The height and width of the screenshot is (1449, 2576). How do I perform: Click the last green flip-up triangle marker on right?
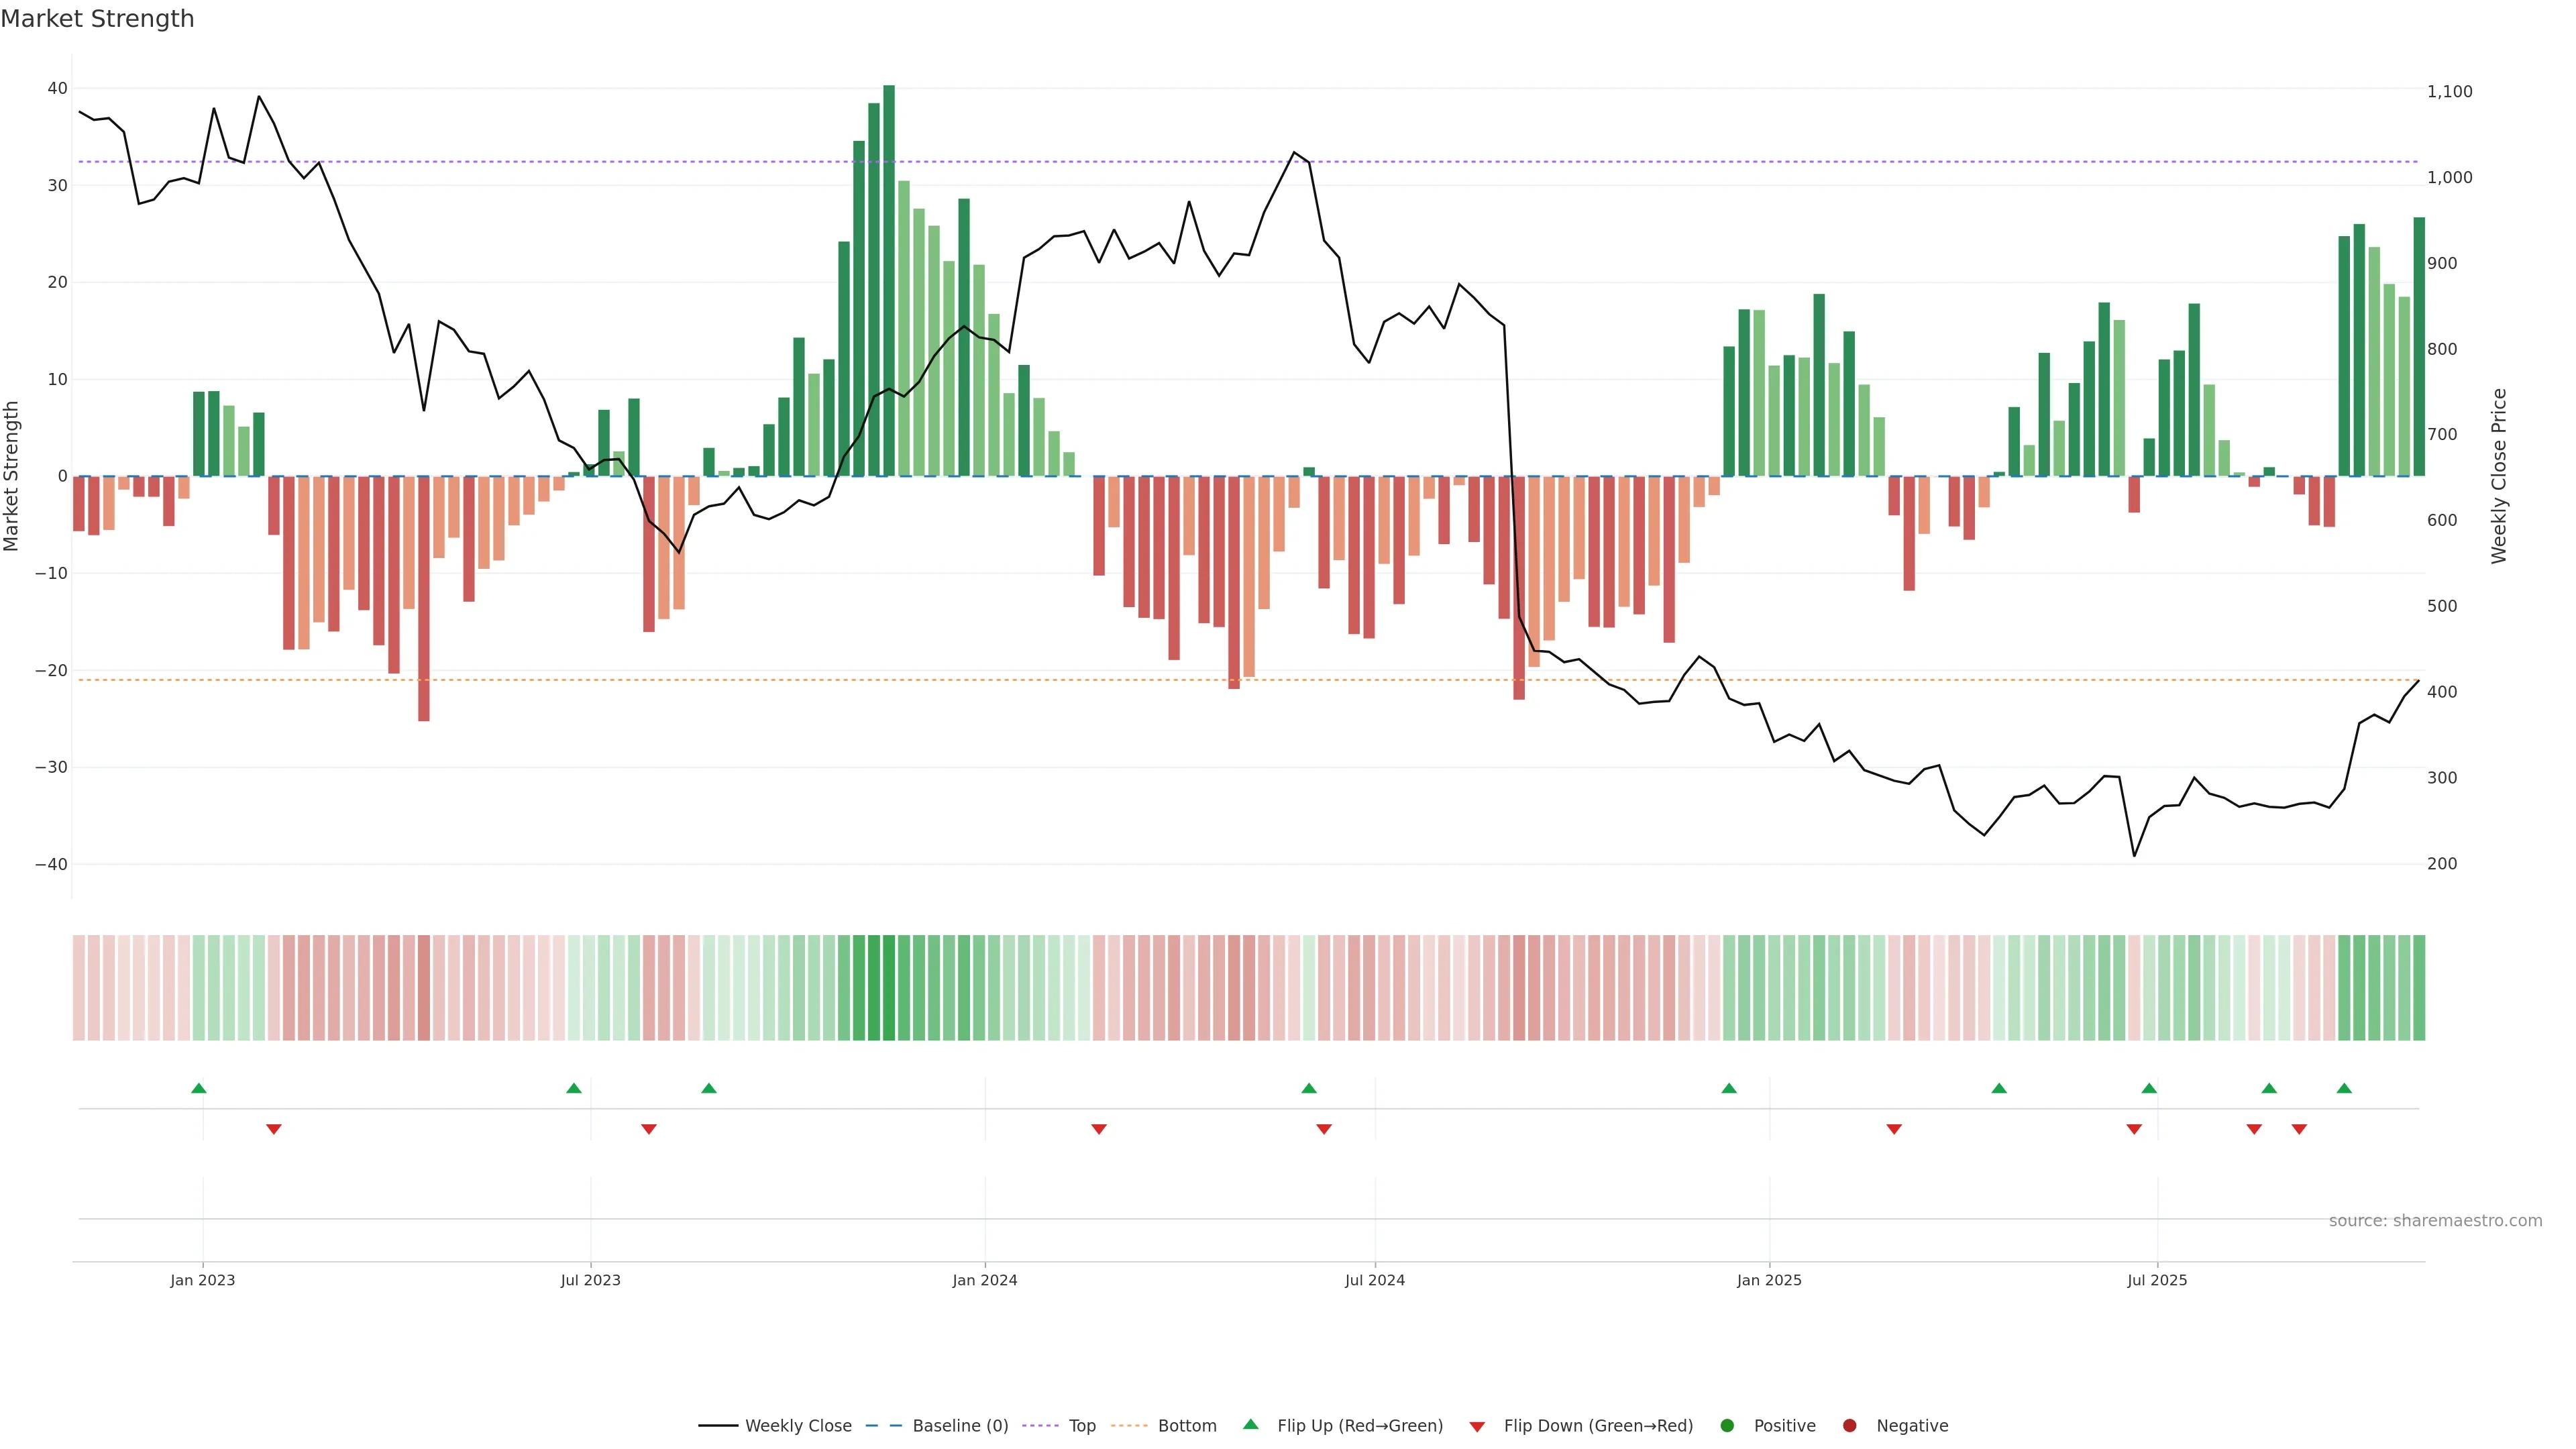(2344, 1088)
